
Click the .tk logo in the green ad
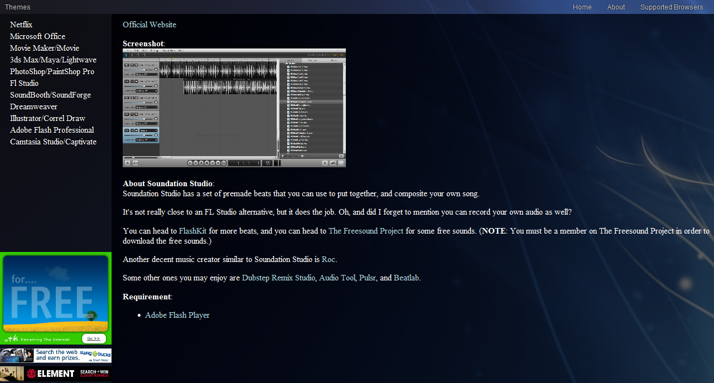pyautogui.click(x=12, y=338)
